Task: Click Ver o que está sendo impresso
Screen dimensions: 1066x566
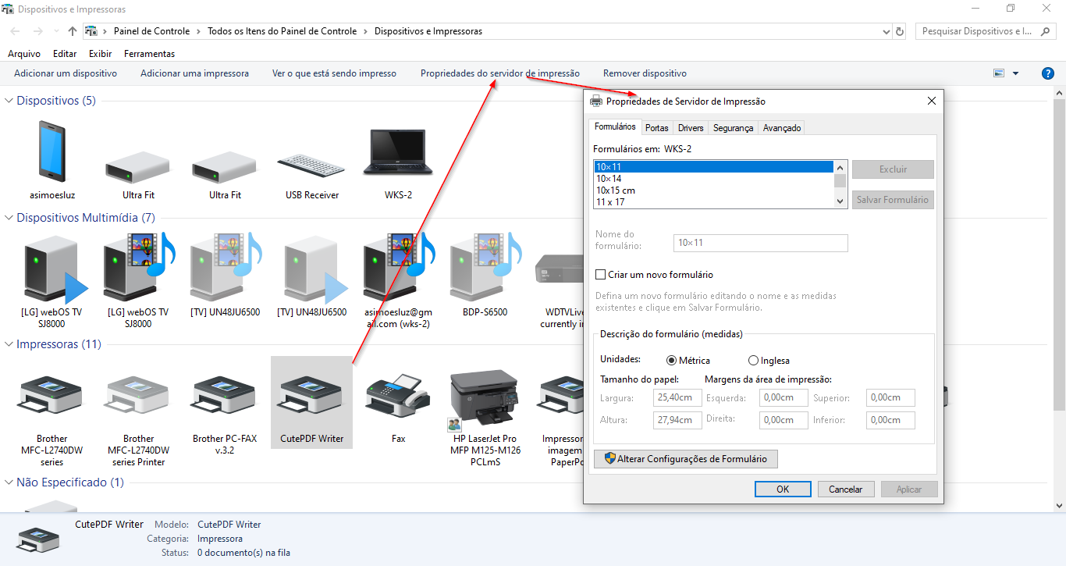Action: point(334,73)
